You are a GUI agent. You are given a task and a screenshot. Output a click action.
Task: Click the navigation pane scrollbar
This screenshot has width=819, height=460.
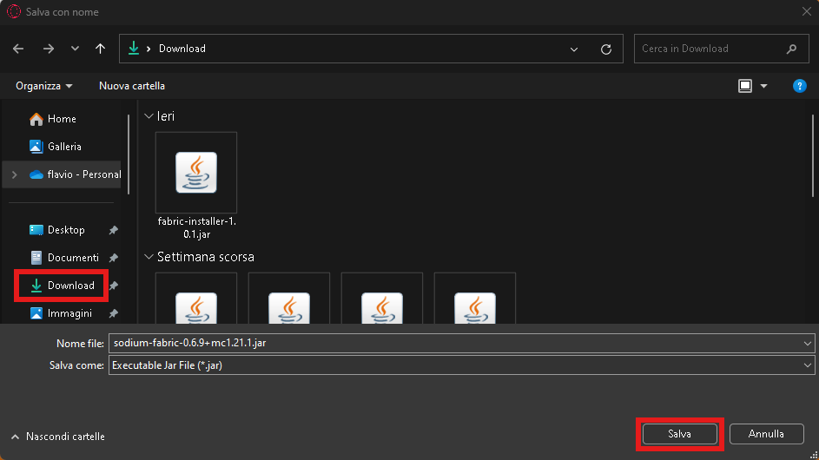click(x=129, y=154)
